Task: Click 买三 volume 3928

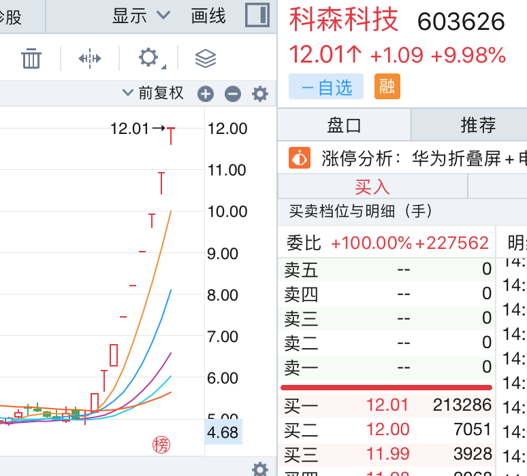Action: [x=473, y=454]
